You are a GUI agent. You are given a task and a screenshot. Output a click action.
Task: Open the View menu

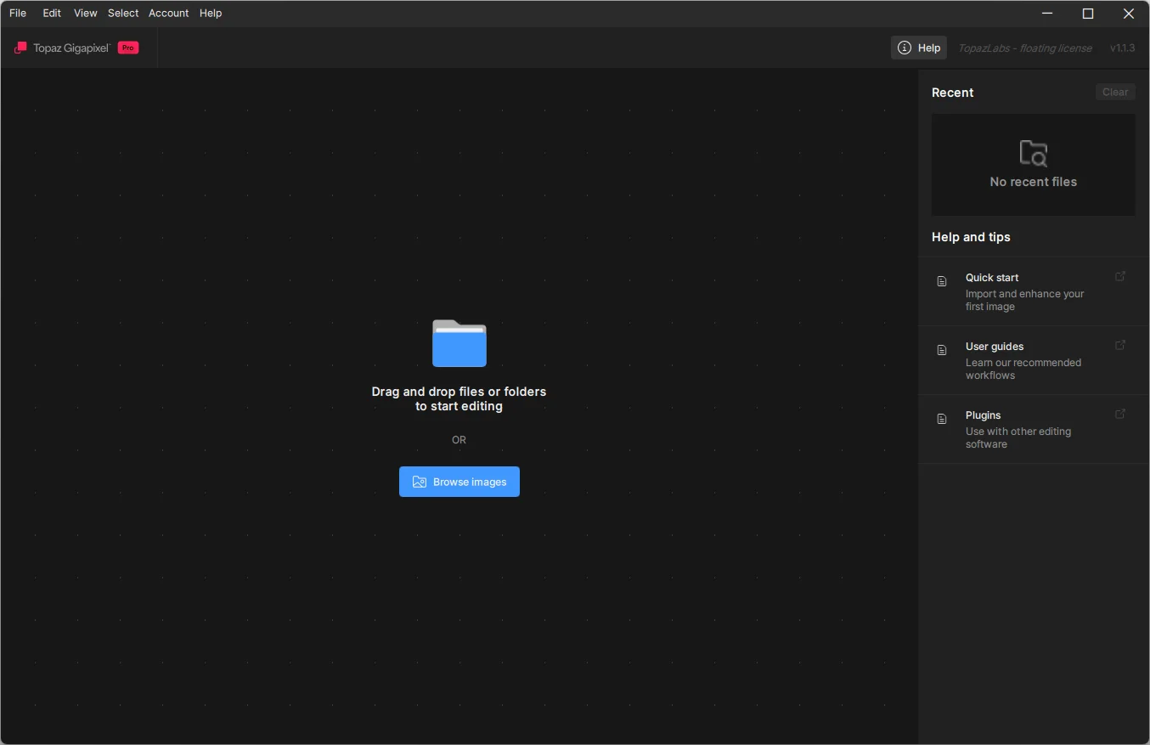85,13
